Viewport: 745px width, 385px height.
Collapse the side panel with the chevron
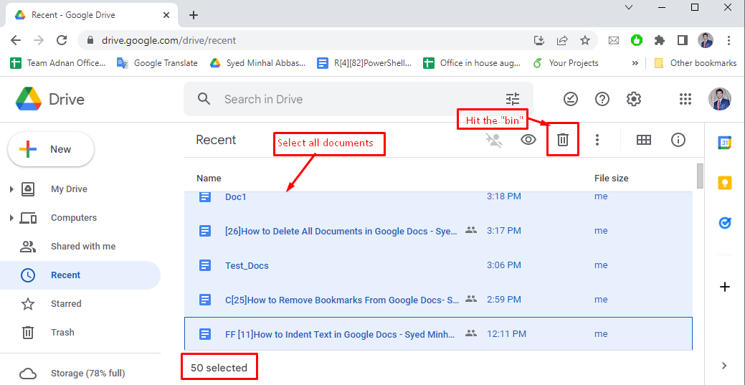pyautogui.click(x=724, y=366)
